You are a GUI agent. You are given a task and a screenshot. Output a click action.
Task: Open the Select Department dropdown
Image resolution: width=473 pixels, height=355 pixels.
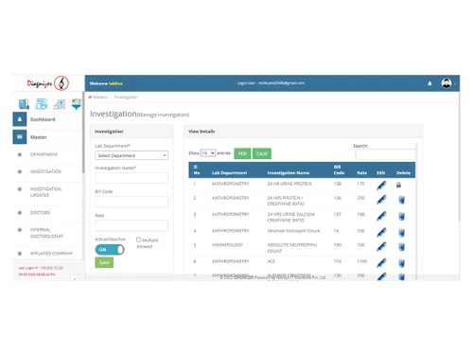131,155
